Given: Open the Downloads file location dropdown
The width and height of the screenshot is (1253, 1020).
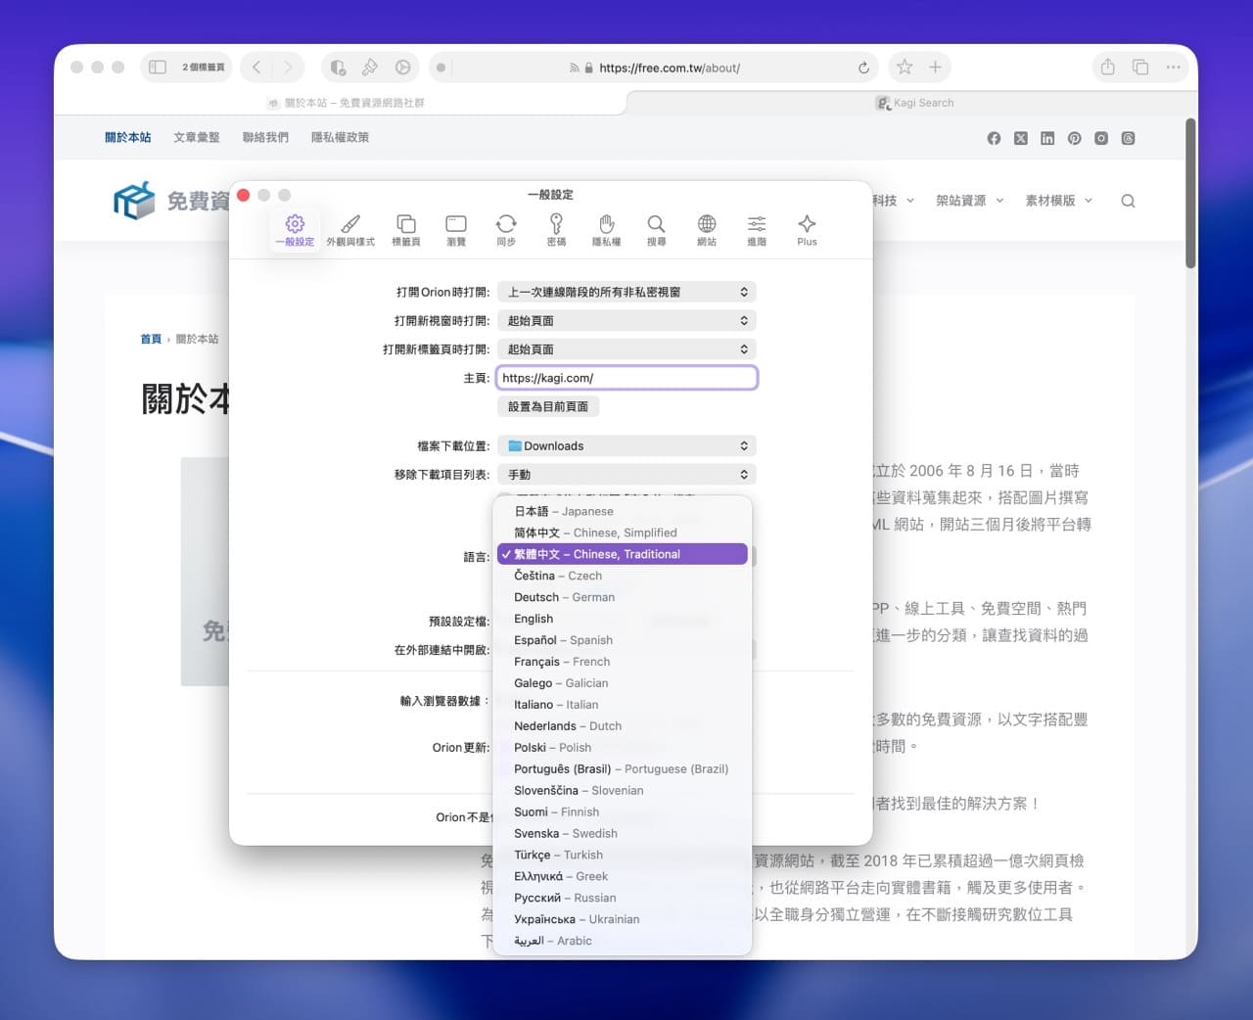Looking at the screenshot, I should pyautogui.click(x=626, y=445).
